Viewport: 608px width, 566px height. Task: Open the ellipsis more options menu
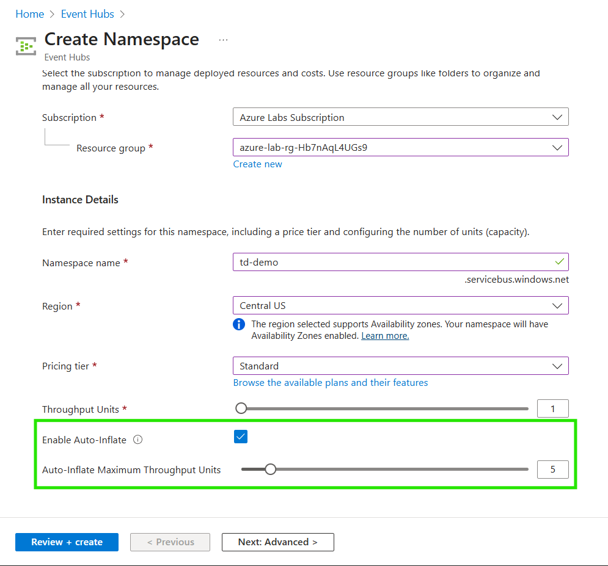223,40
